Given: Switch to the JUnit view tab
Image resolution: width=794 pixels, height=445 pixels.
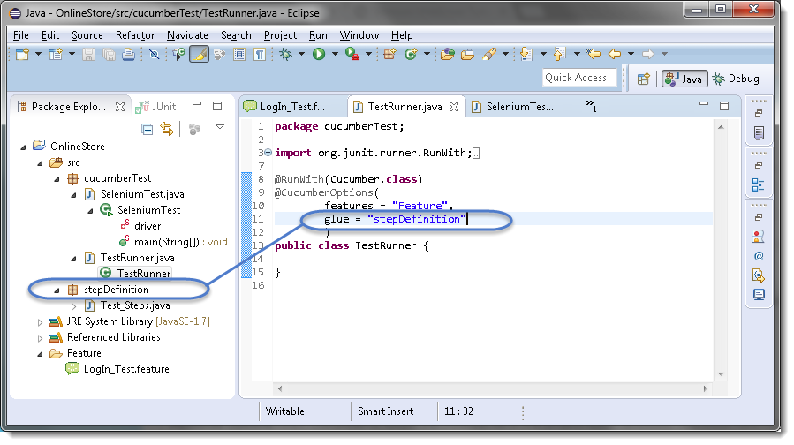Looking at the screenshot, I should [155, 107].
